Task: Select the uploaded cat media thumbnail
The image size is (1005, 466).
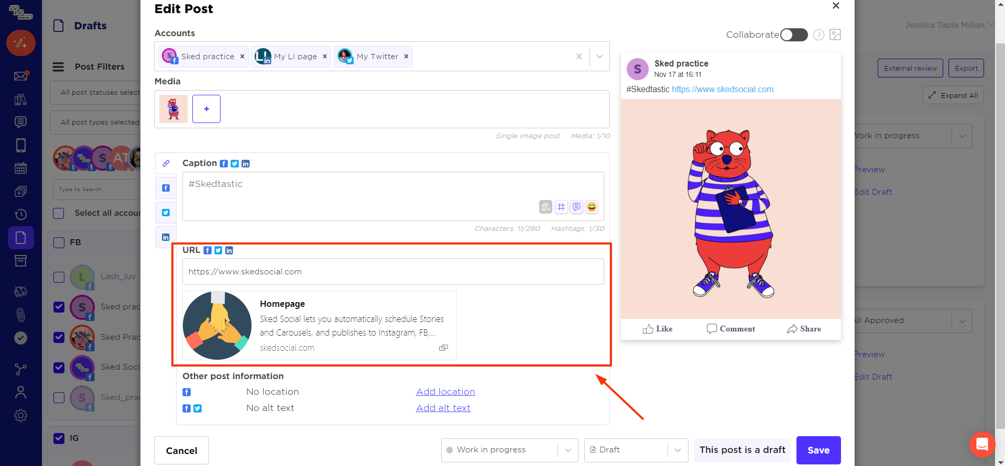Action: tap(173, 109)
